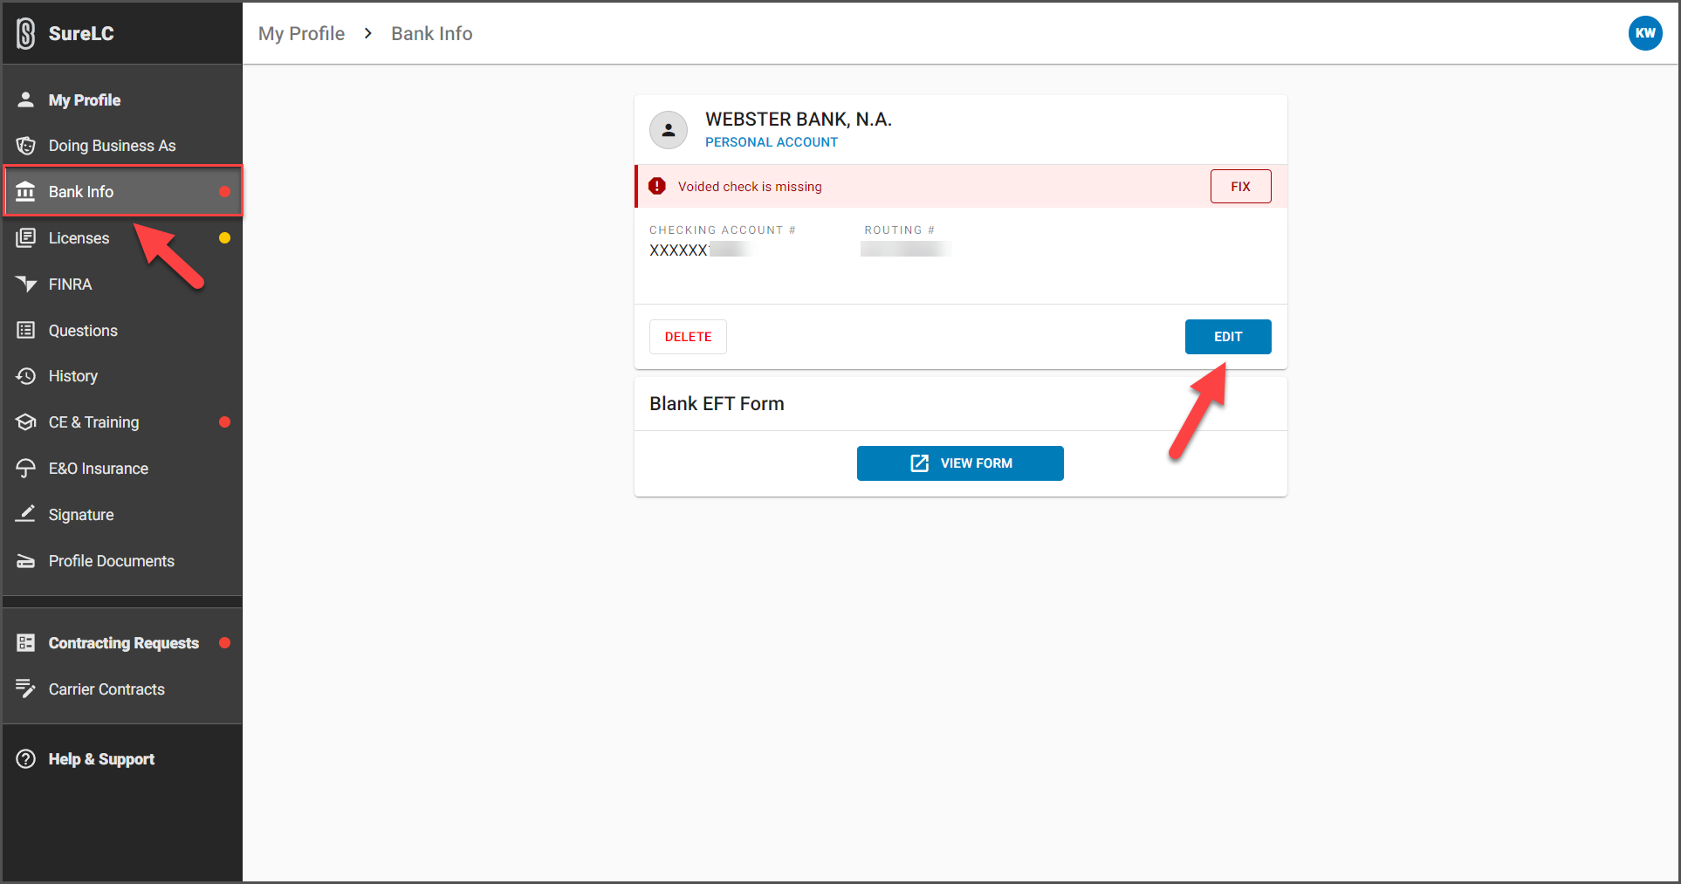Click the History clock icon
The image size is (1681, 884).
(x=26, y=376)
